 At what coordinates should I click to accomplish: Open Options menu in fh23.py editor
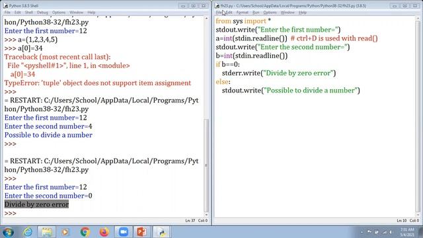tap(270, 13)
